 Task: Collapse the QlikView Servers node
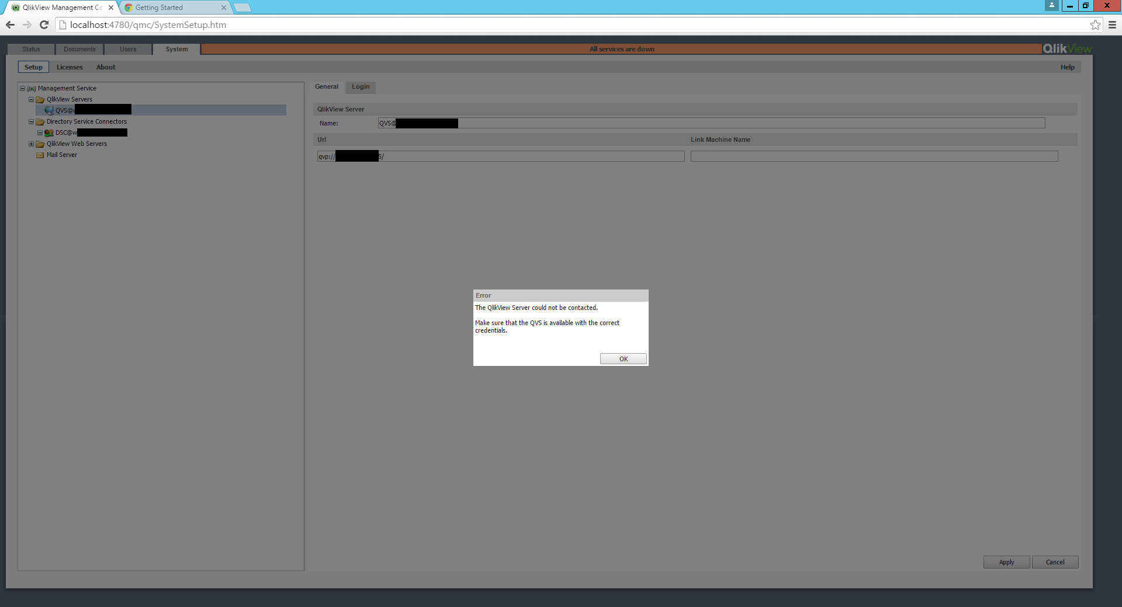[32, 100]
